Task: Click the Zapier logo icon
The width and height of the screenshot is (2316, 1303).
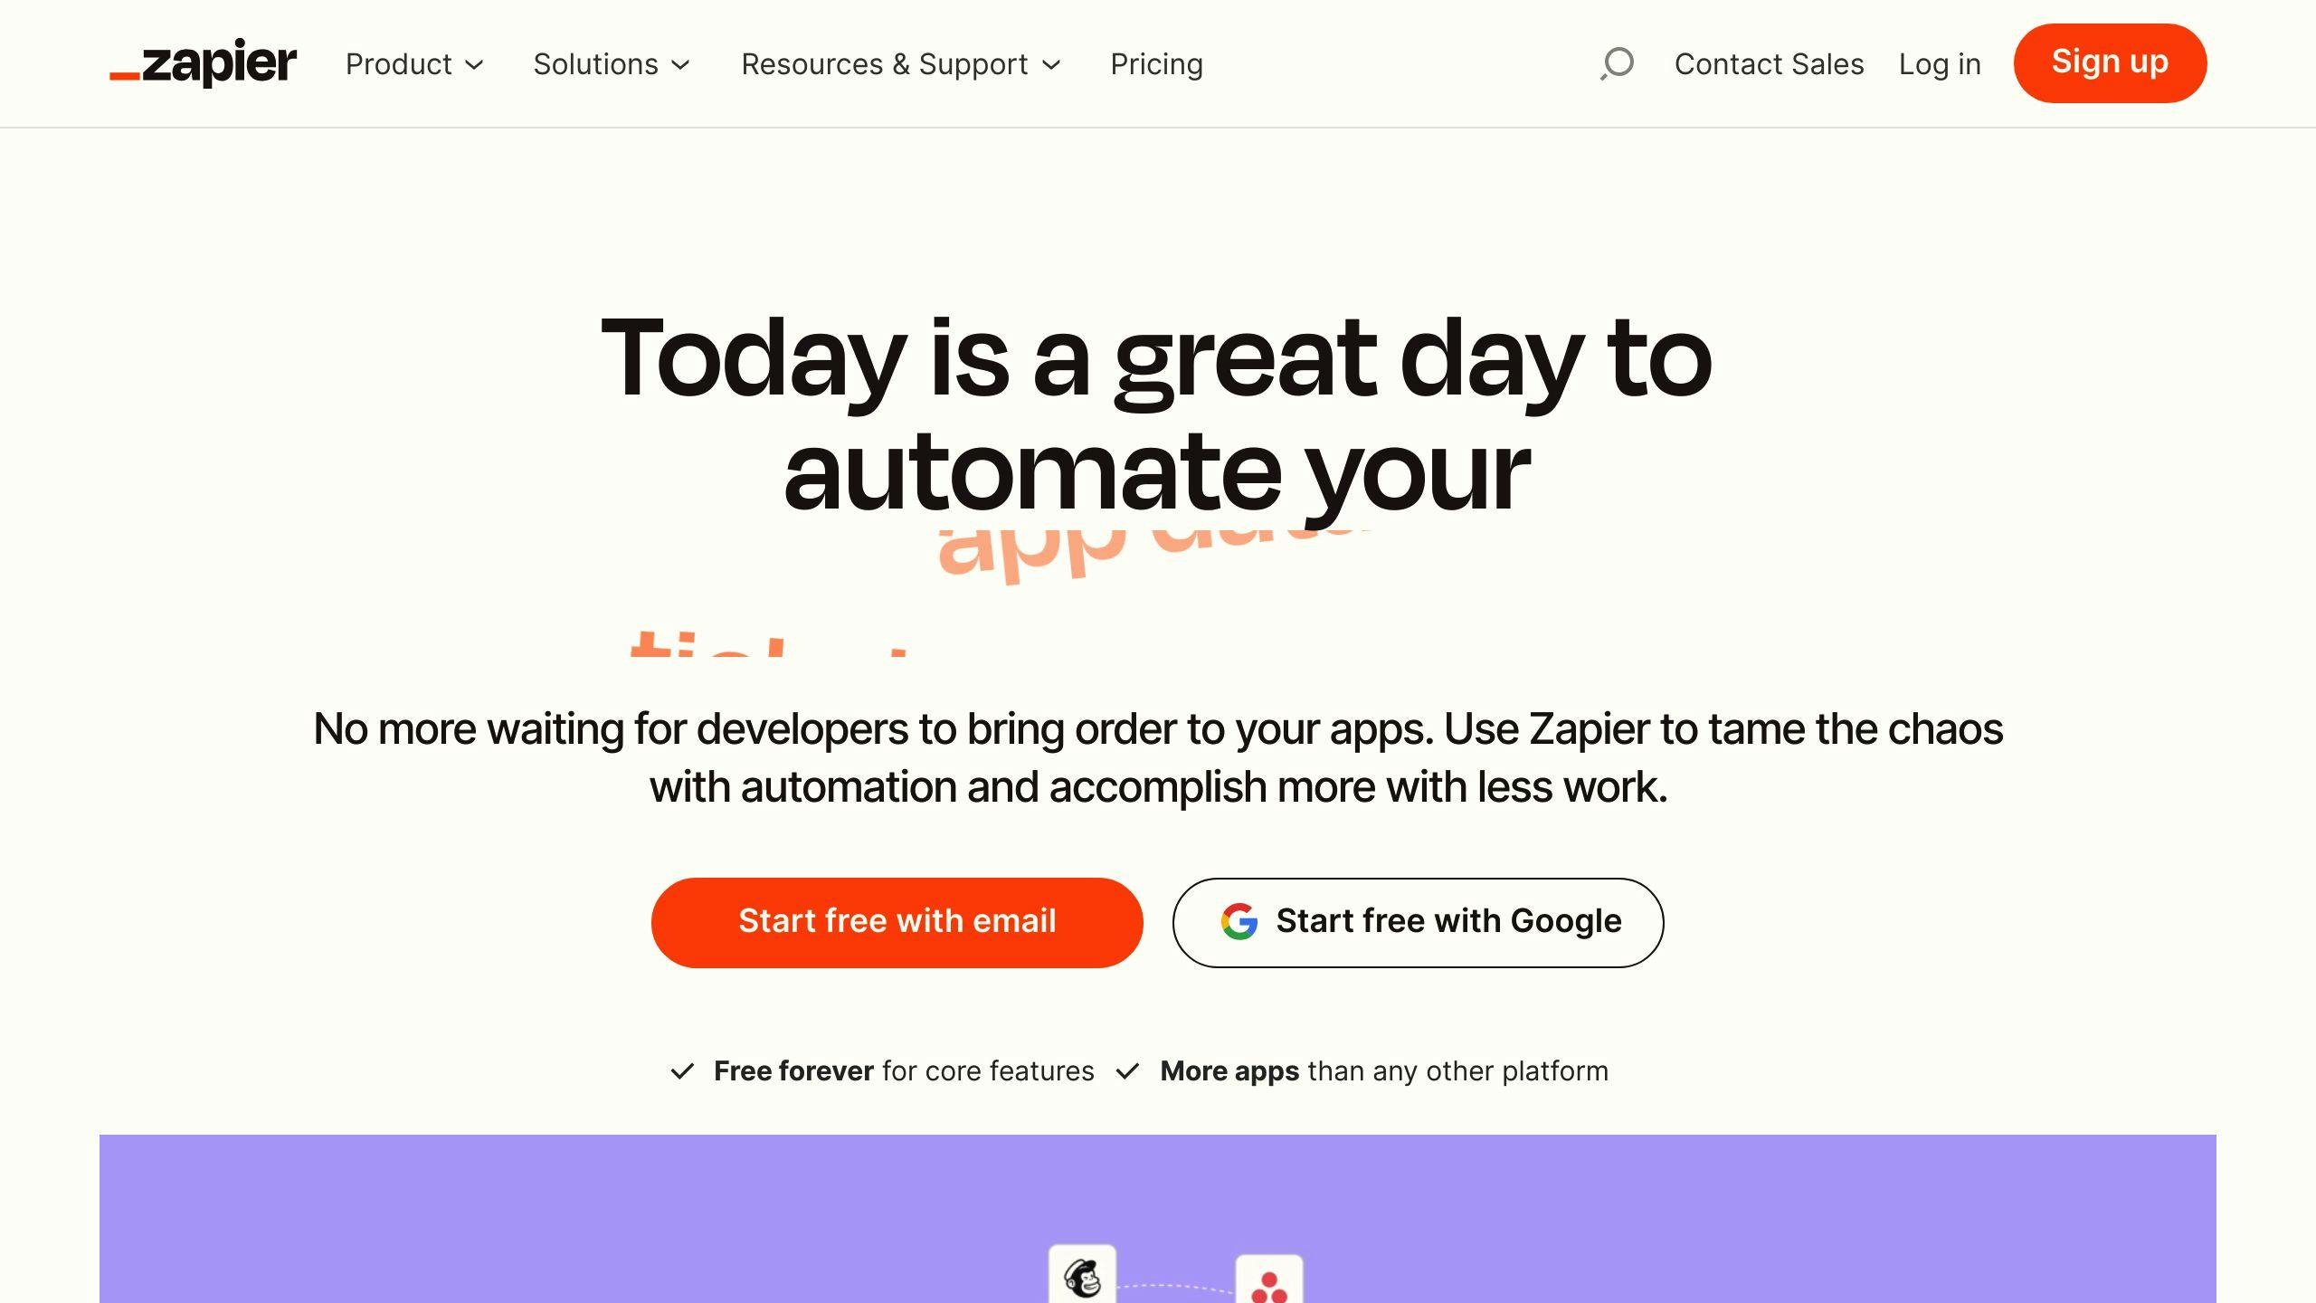Action: tap(202, 62)
